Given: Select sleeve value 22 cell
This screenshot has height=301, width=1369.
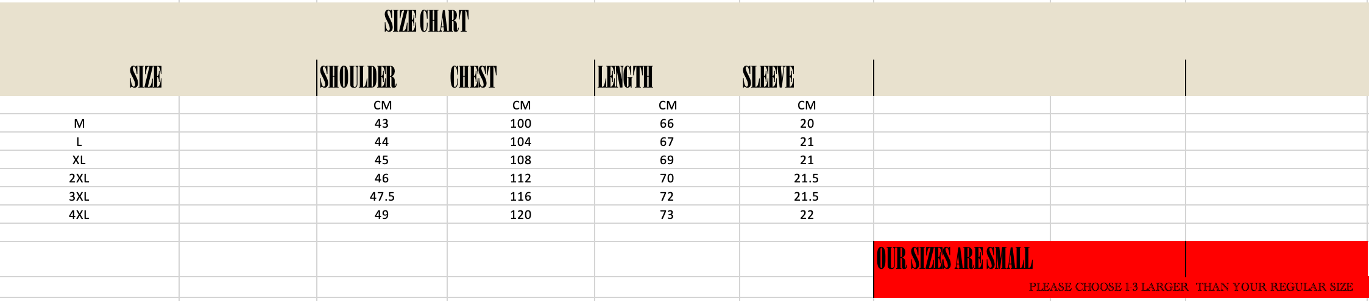Looking at the screenshot, I should (807, 215).
